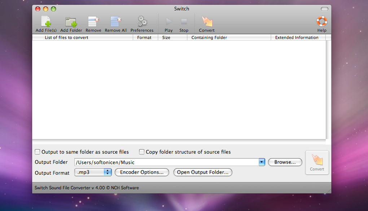Toggle the toolbar pill button in title bar

pyautogui.click(x=324, y=9)
